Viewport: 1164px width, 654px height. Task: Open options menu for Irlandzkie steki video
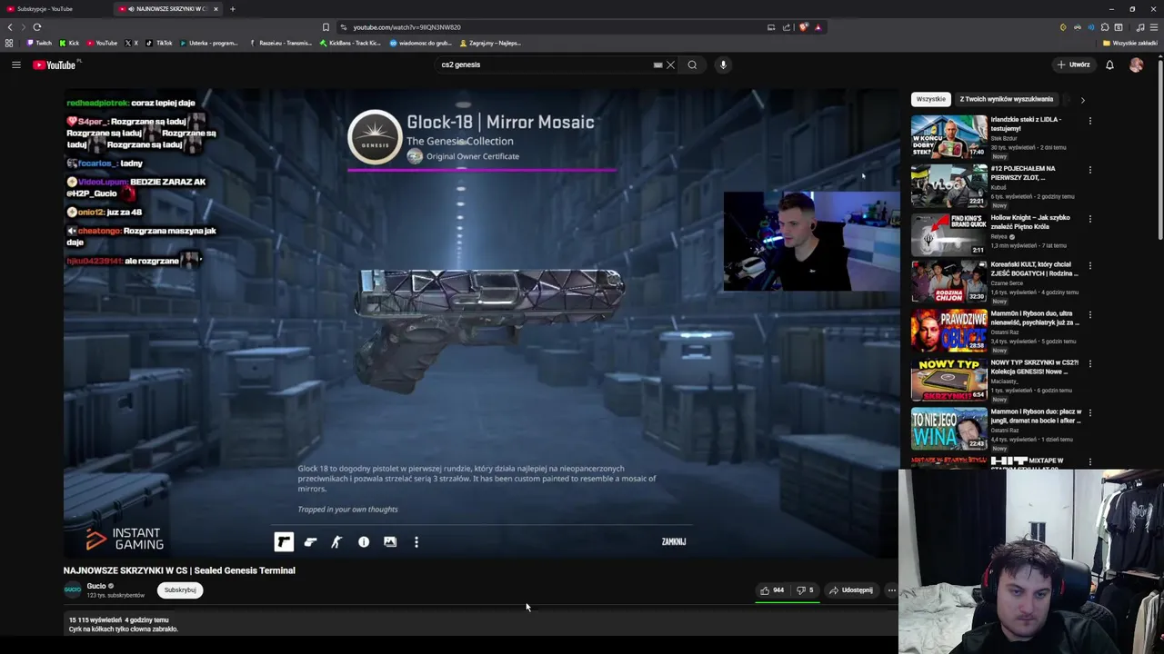coord(1089,120)
